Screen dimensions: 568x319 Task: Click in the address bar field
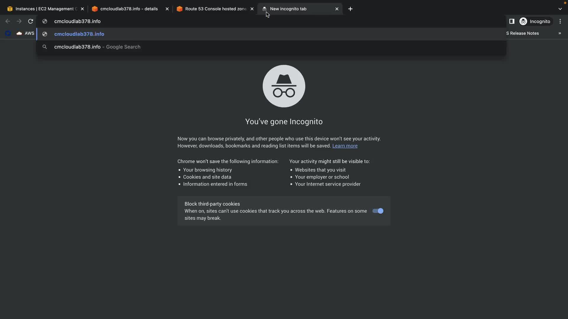pyautogui.click(x=266, y=21)
